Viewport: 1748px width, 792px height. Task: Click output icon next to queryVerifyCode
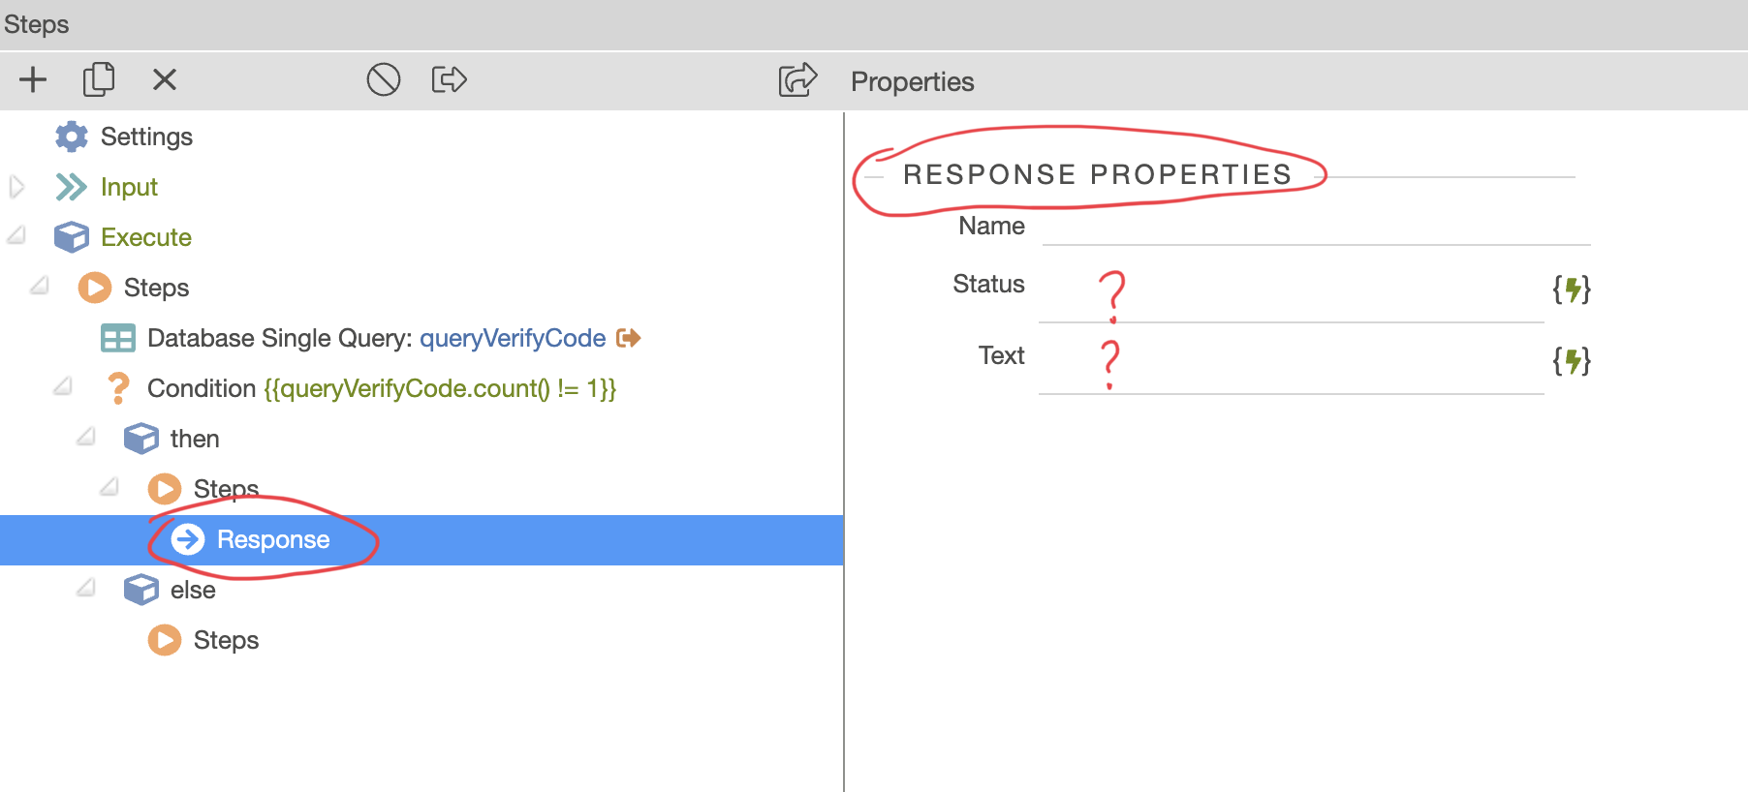coord(629,338)
